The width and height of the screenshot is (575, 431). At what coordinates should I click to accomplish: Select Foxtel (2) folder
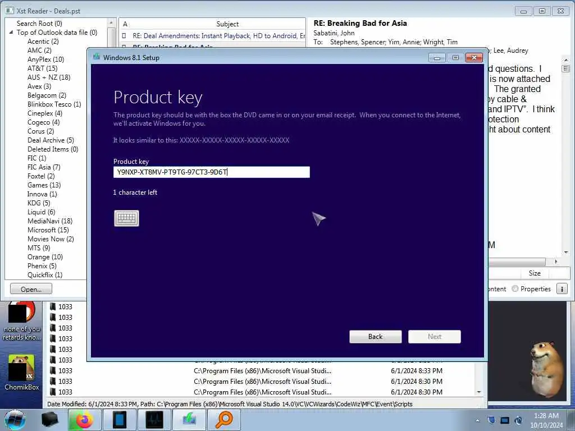tap(40, 176)
